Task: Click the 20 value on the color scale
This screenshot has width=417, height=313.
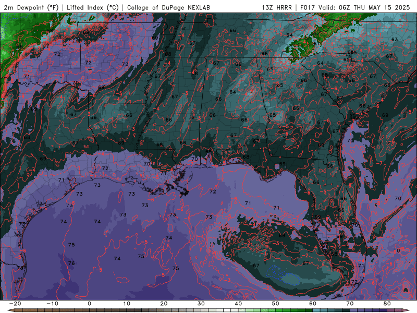Action: pos(164,304)
